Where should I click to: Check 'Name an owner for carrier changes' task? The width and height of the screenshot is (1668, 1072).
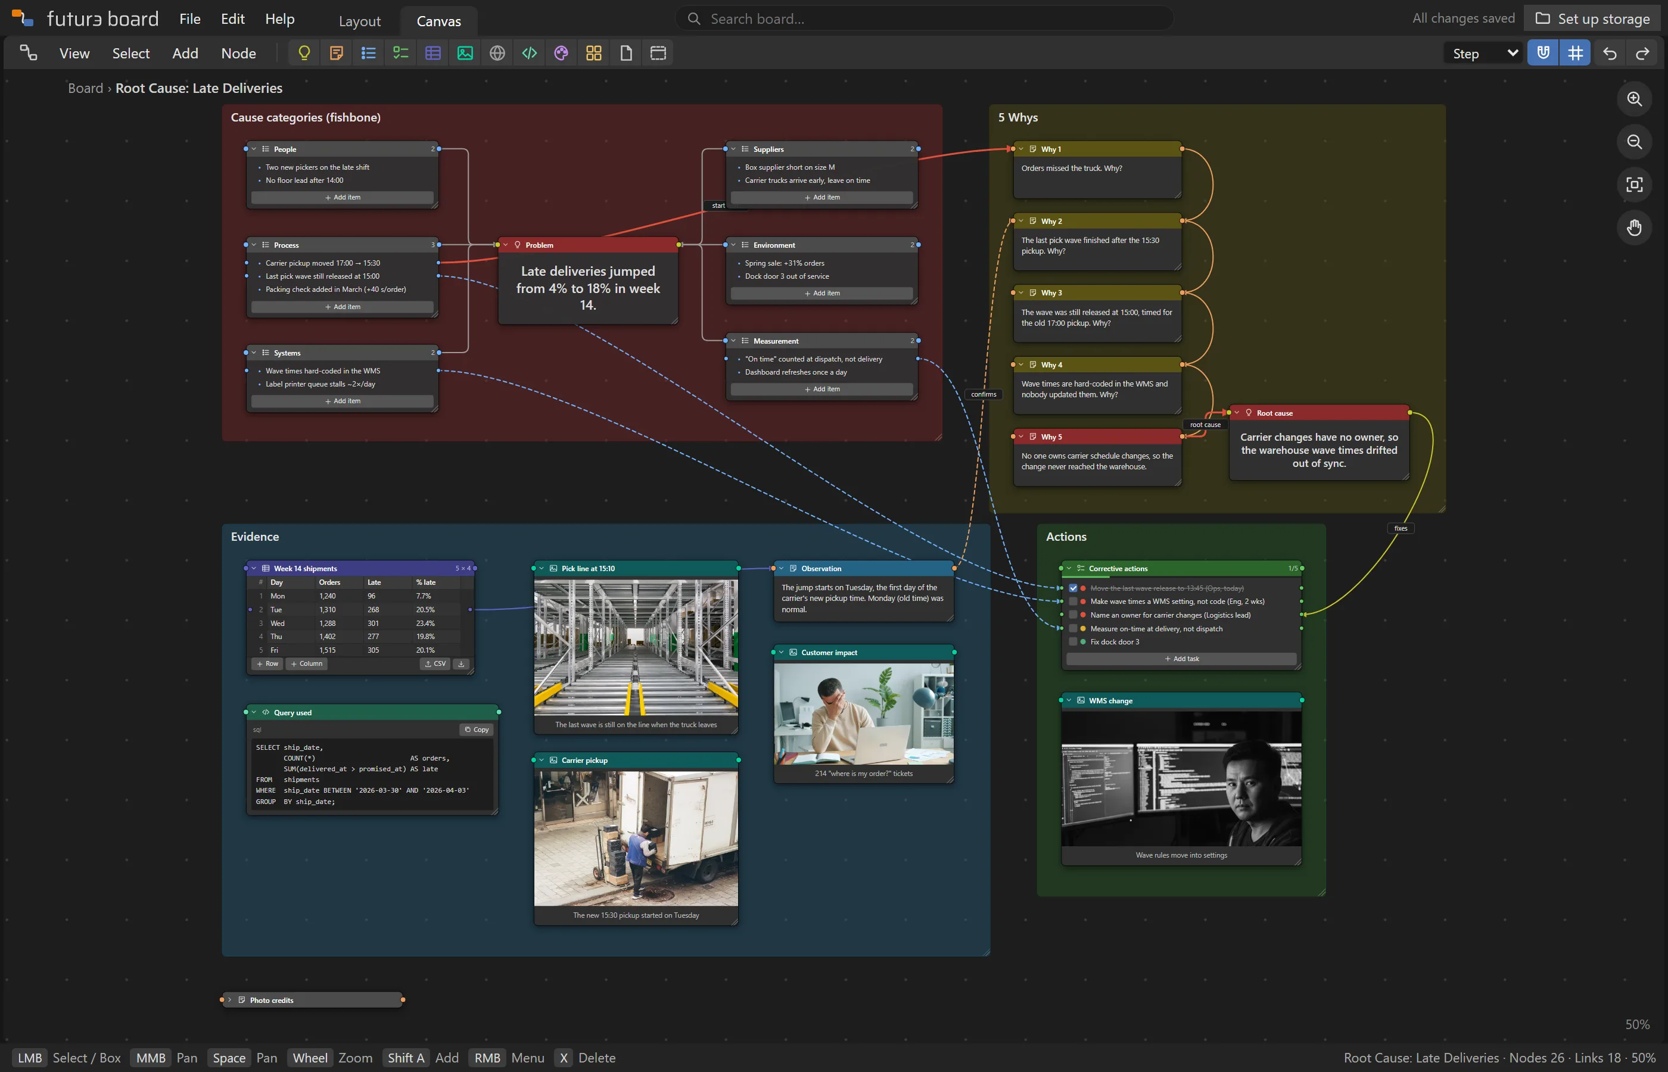coord(1073,615)
